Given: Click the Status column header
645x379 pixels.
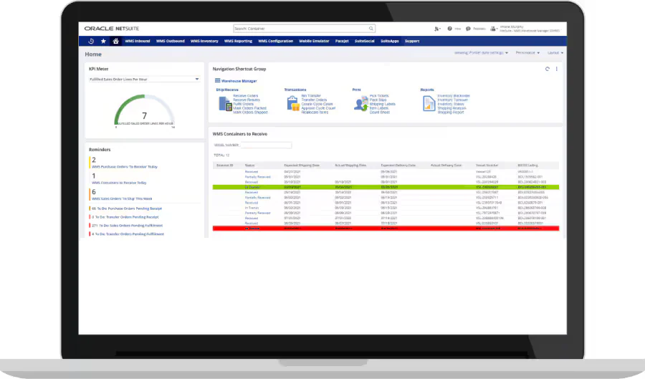Looking at the screenshot, I should point(249,165).
